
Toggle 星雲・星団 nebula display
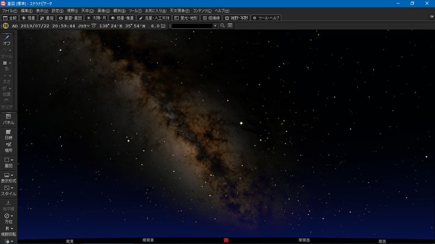click(x=70, y=18)
